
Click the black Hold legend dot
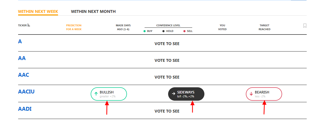(163, 31)
